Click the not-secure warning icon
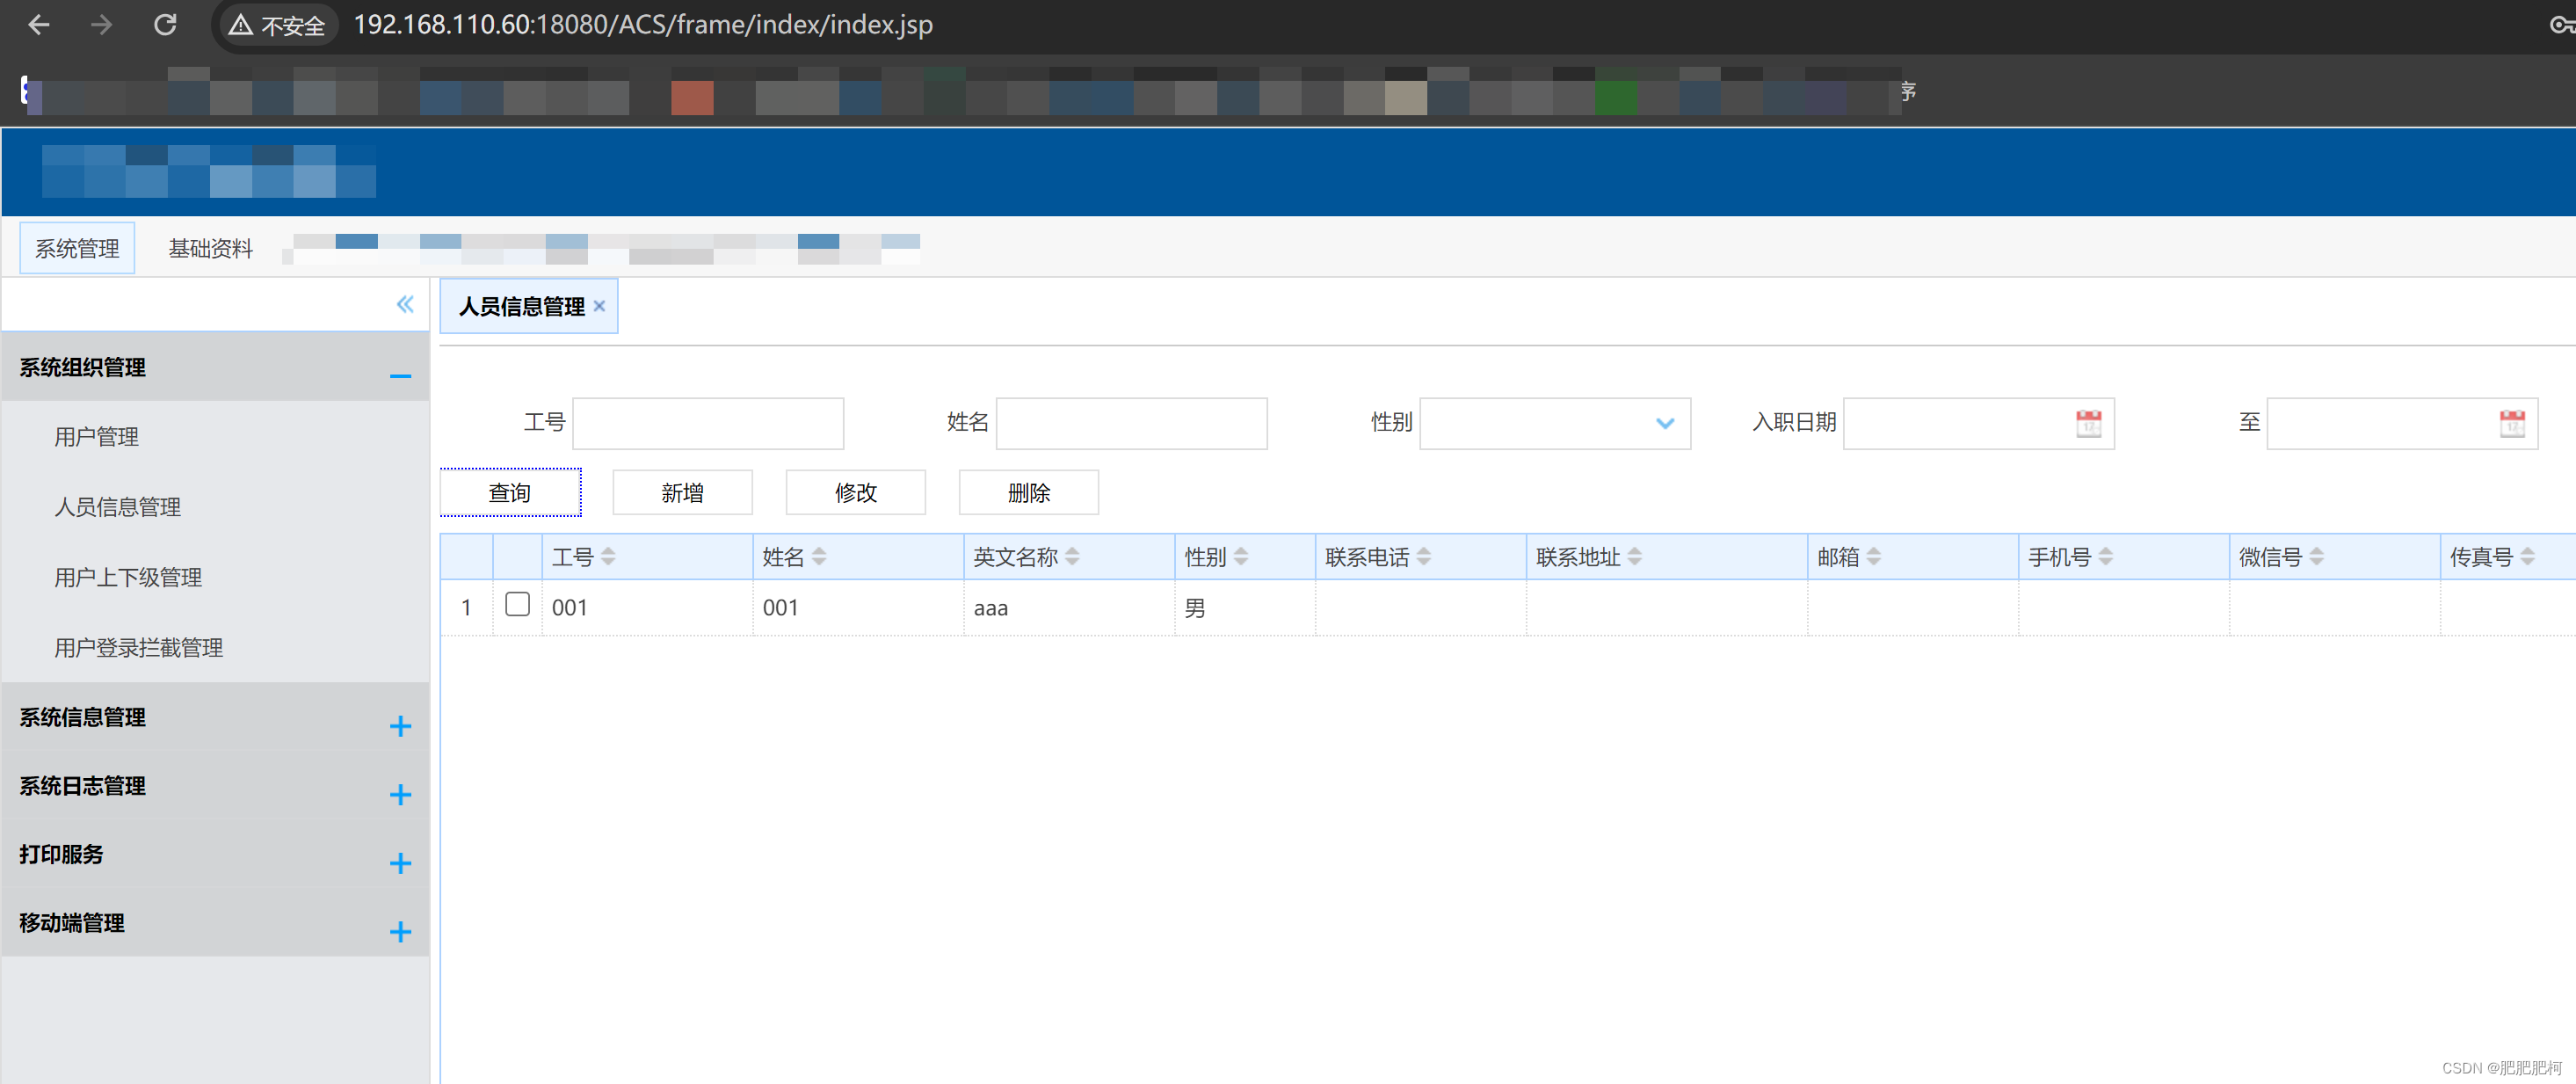The width and height of the screenshot is (2576, 1084). (x=240, y=25)
